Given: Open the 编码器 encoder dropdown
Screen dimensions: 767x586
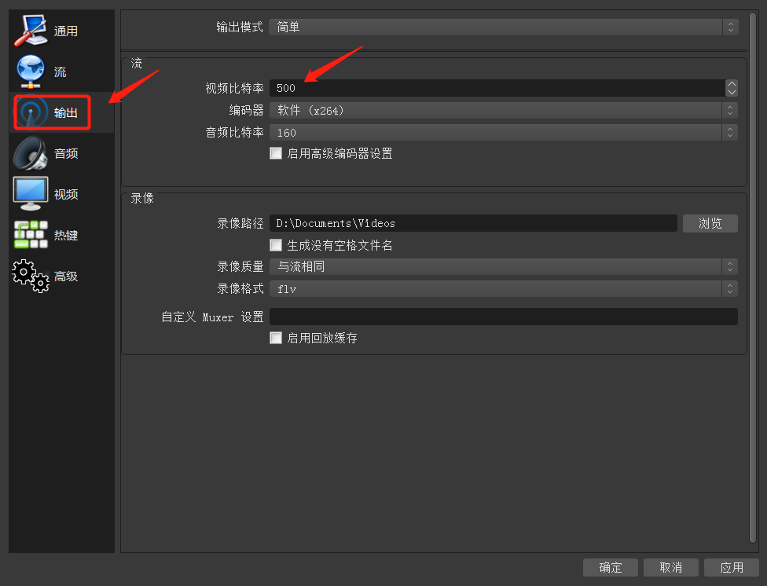Looking at the screenshot, I should point(503,111).
